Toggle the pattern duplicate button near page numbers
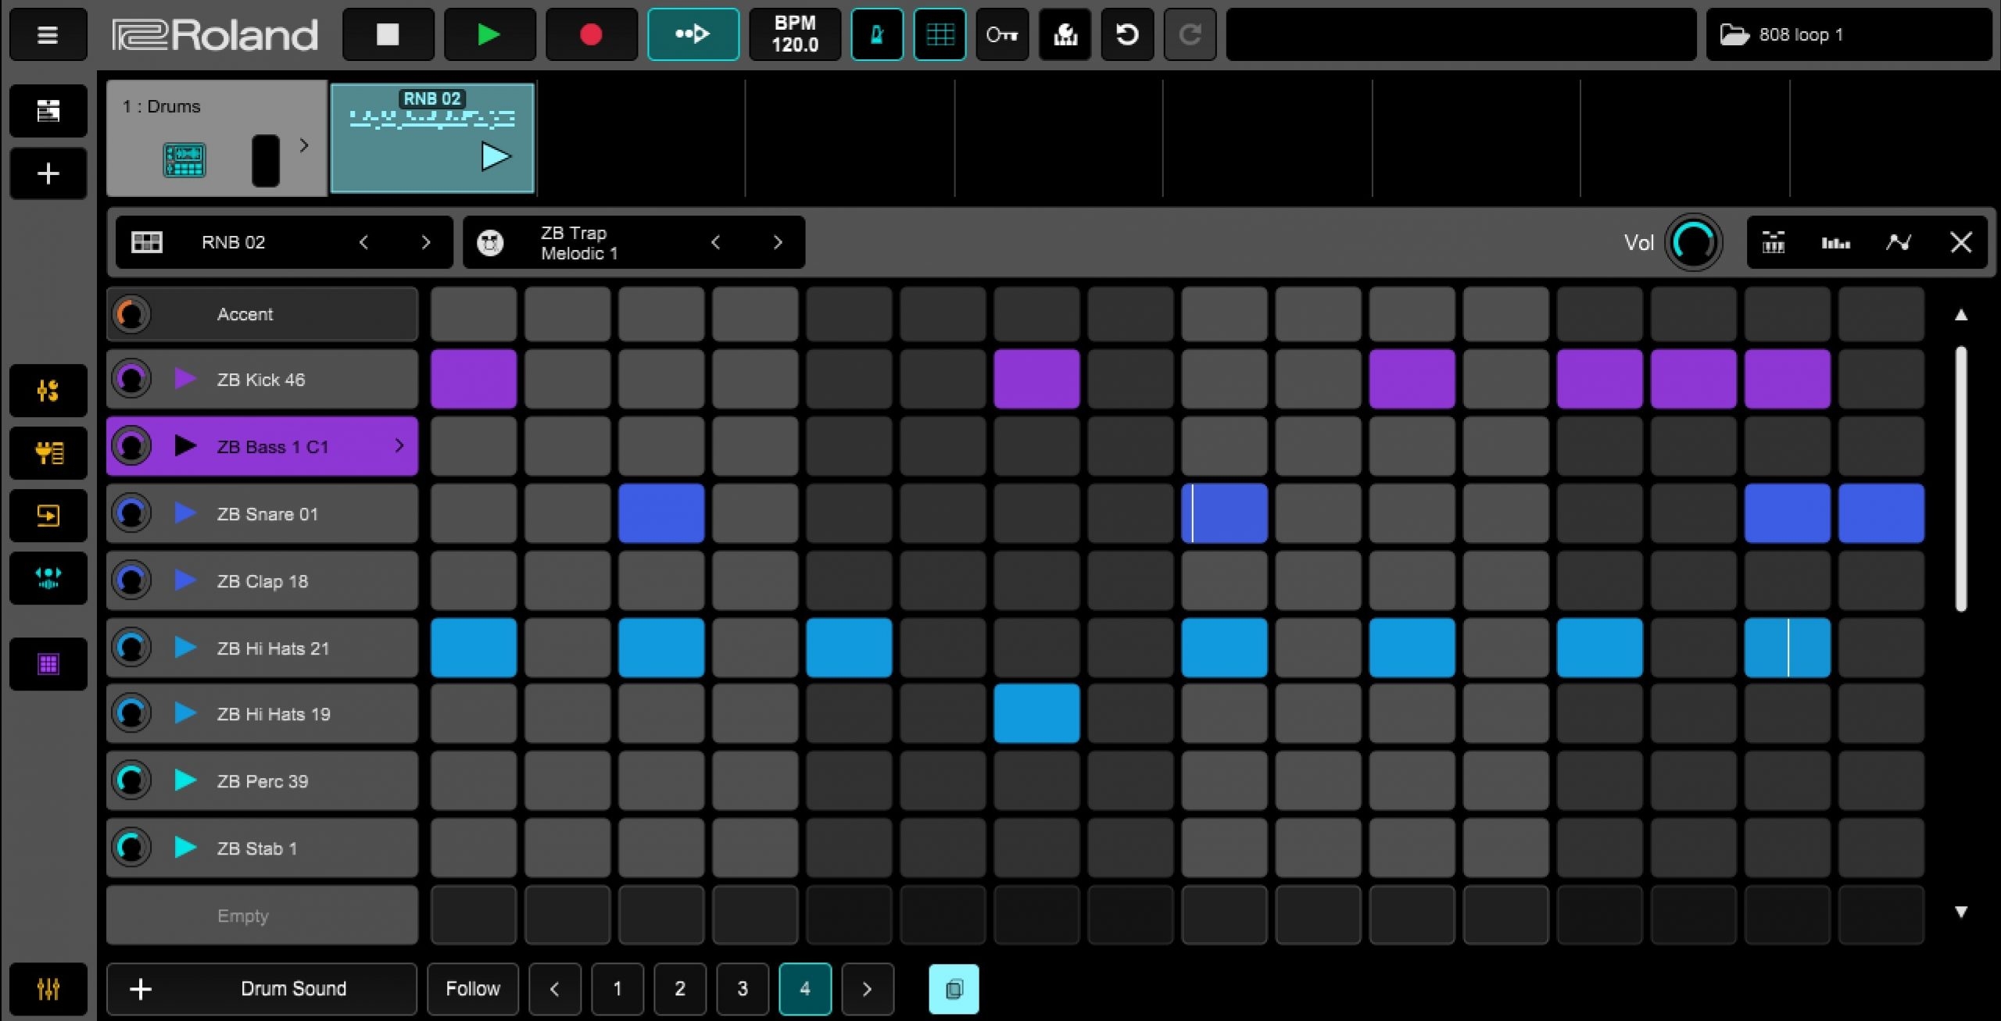The image size is (2001, 1021). [953, 989]
